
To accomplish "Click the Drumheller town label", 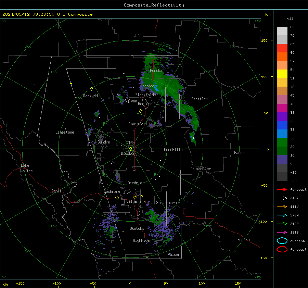I will (201, 169).
